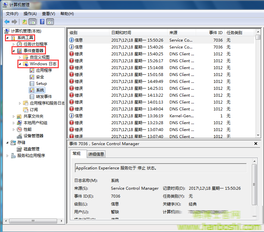
Task: Open 设备管理器 device manager node
Action: pyautogui.click(x=33, y=136)
